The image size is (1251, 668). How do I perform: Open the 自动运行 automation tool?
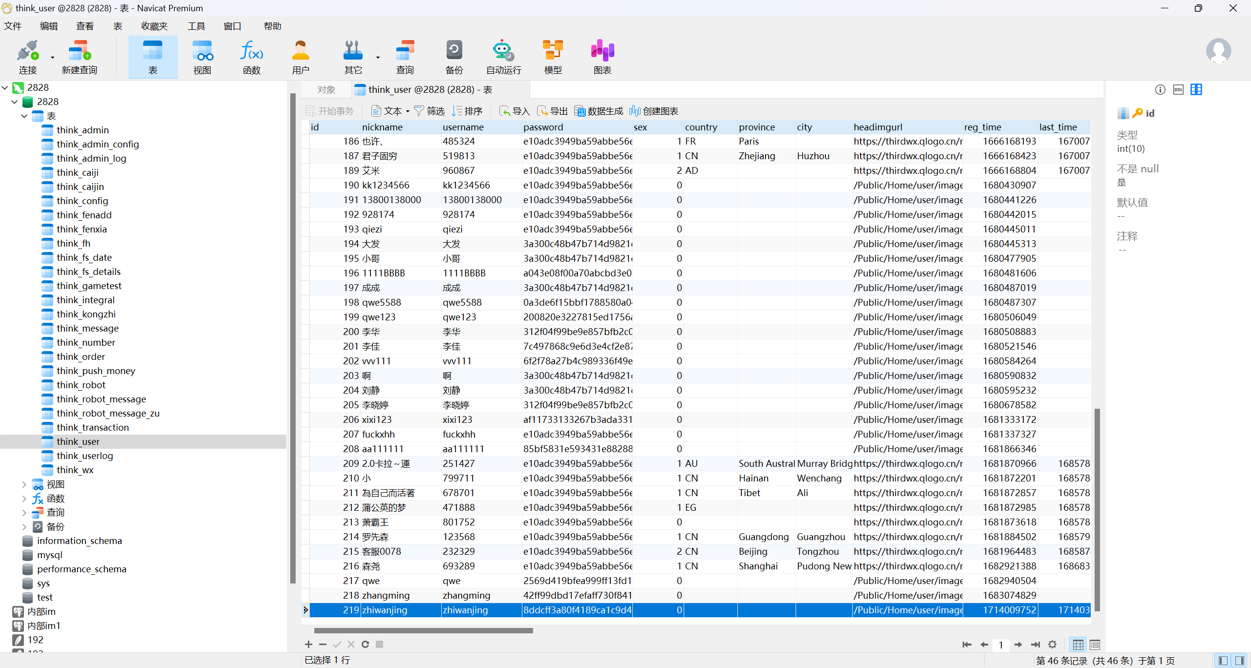[x=503, y=57]
